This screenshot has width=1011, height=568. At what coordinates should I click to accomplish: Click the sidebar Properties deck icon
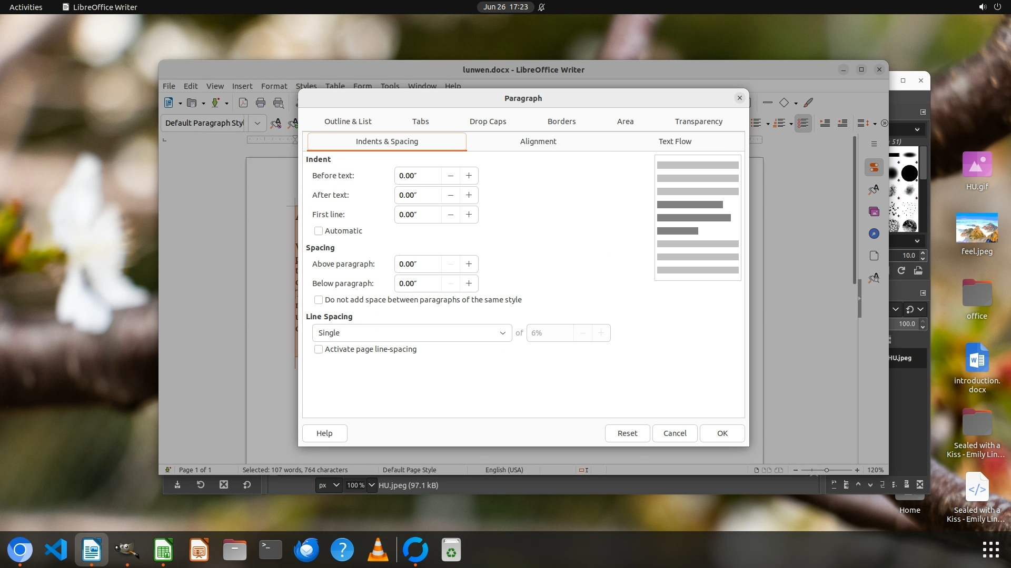pos(874,167)
